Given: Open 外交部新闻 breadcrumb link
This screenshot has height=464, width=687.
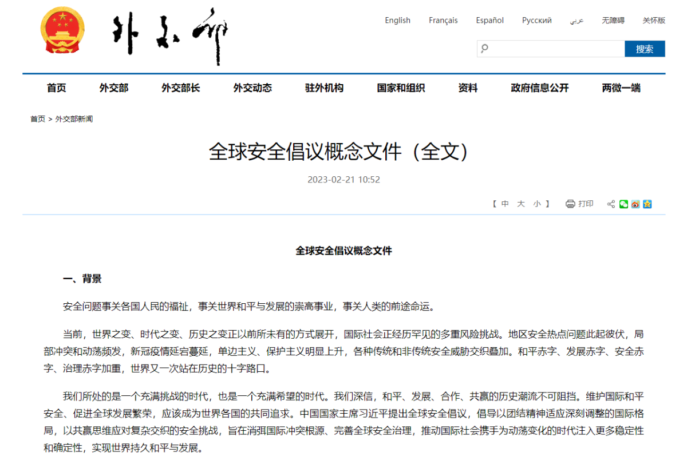Looking at the screenshot, I should 74,119.
